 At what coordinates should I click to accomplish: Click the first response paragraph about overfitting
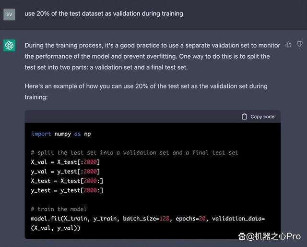click(x=152, y=56)
